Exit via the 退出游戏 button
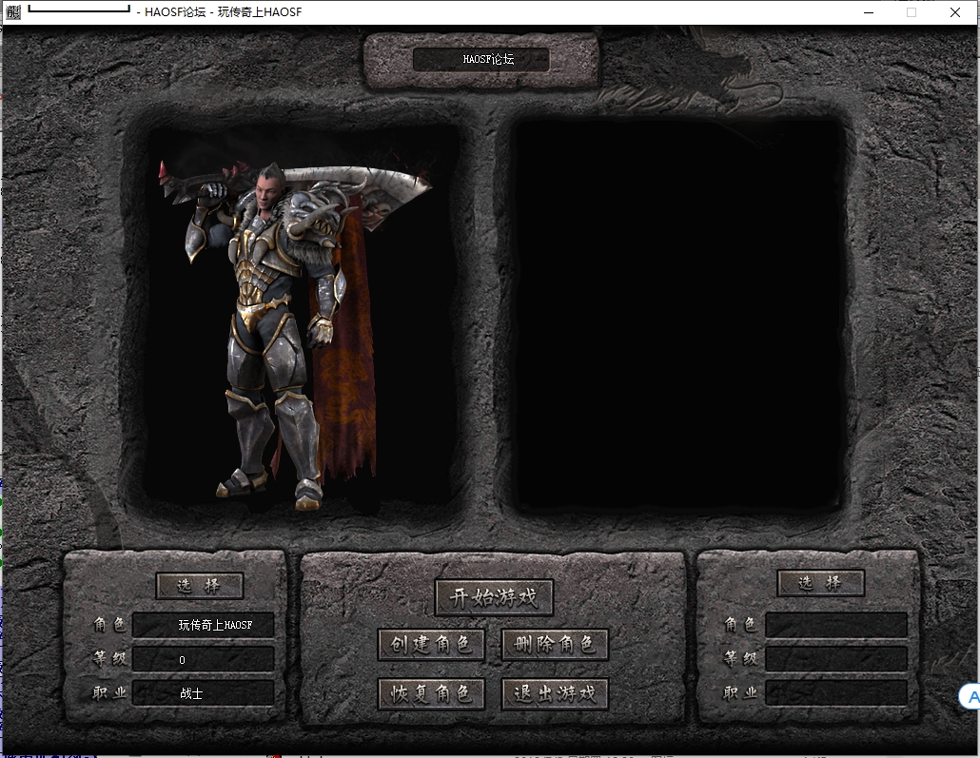Image resolution: width=980 pixels, height=758 pixels. click(x=555, y=693)
